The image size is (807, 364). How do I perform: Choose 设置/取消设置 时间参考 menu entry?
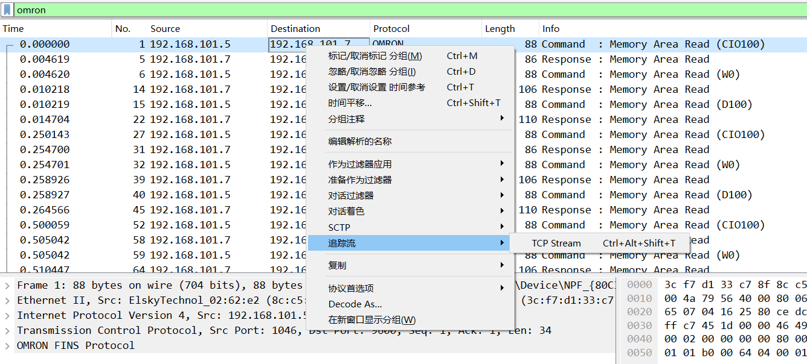coord(411,87)
